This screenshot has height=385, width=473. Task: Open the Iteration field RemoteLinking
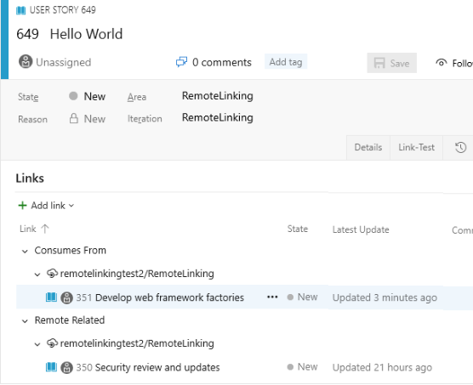(218, 117)
